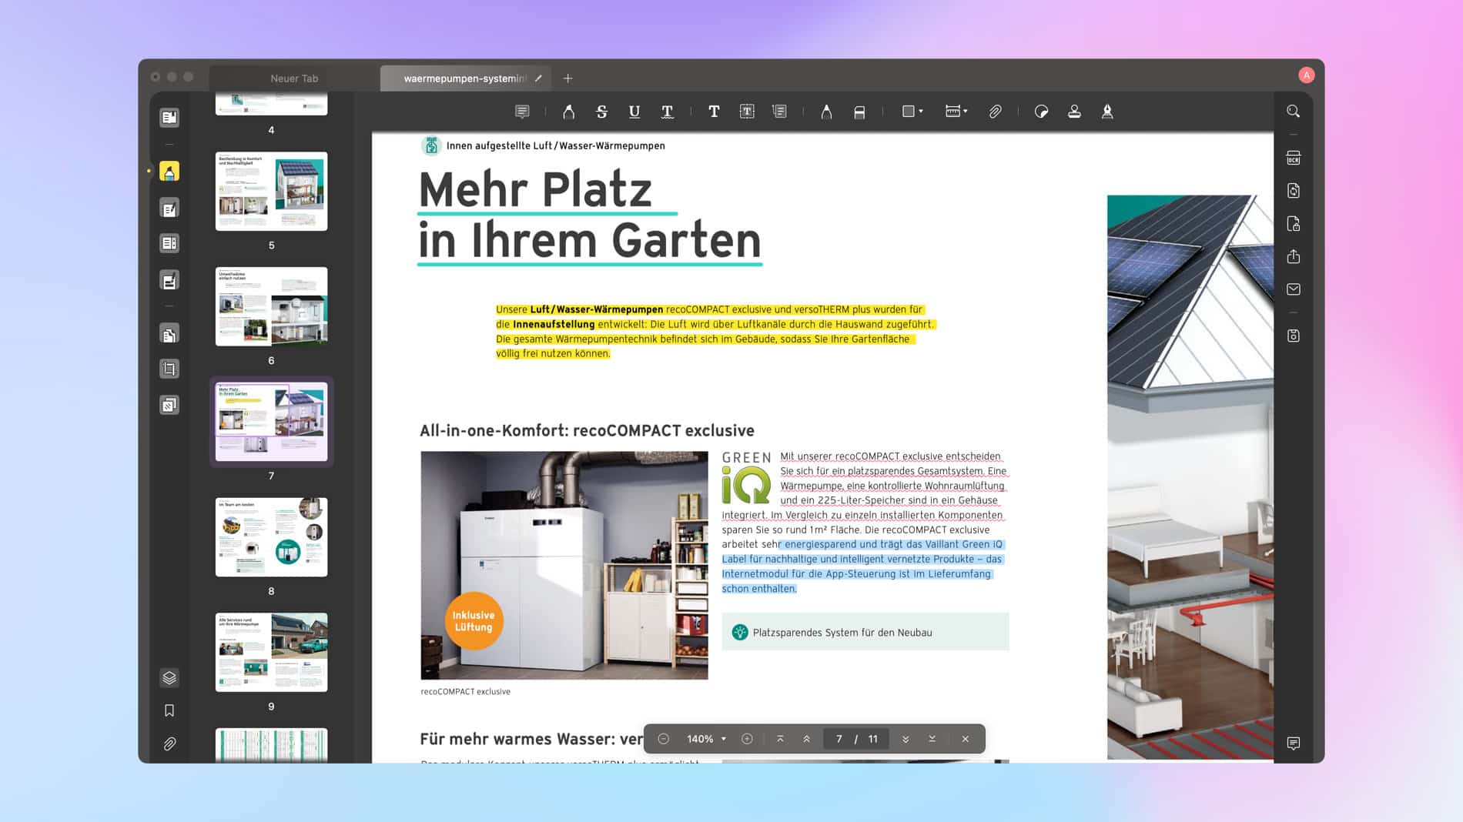Click the attach file paperclip in toolbar

coord(995,112)
